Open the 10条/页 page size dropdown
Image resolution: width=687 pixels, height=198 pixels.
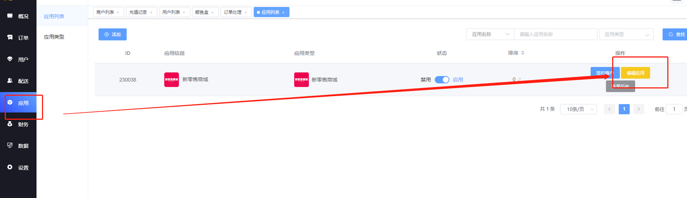tap(578, 109)
